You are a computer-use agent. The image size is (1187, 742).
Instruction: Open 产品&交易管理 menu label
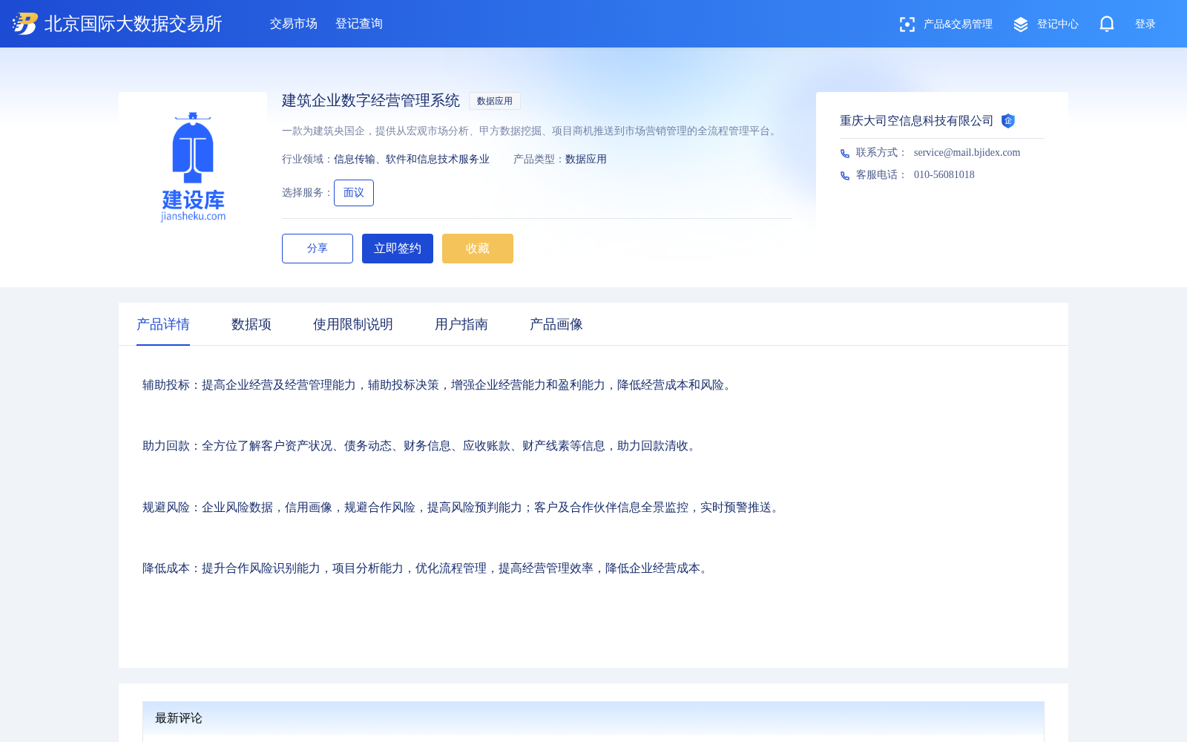958,24
